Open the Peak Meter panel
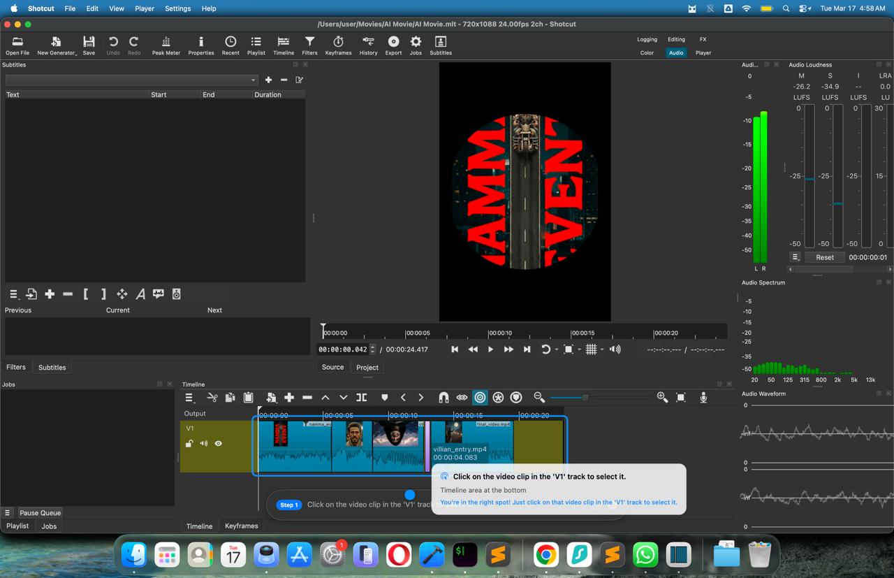This screenshot has width=894, height=578. pos(166,45)
